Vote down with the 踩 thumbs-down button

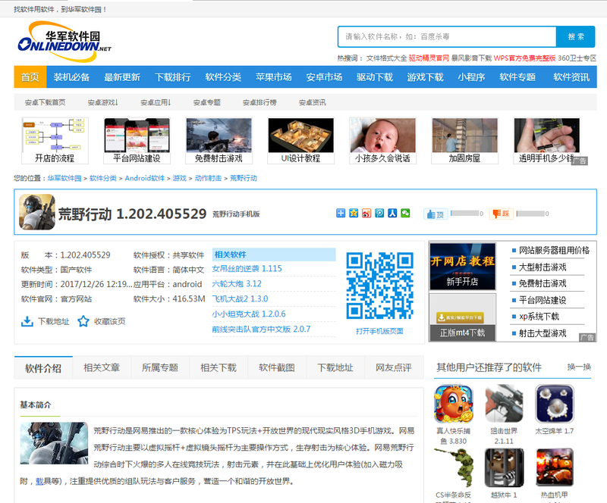502,214
